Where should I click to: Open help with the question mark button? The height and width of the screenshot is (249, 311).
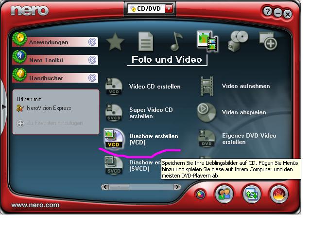(268, 11)
